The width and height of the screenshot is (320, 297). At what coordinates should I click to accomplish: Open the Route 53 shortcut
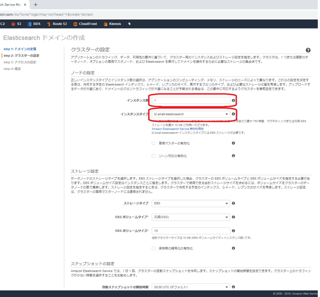[x=57, y=24]
